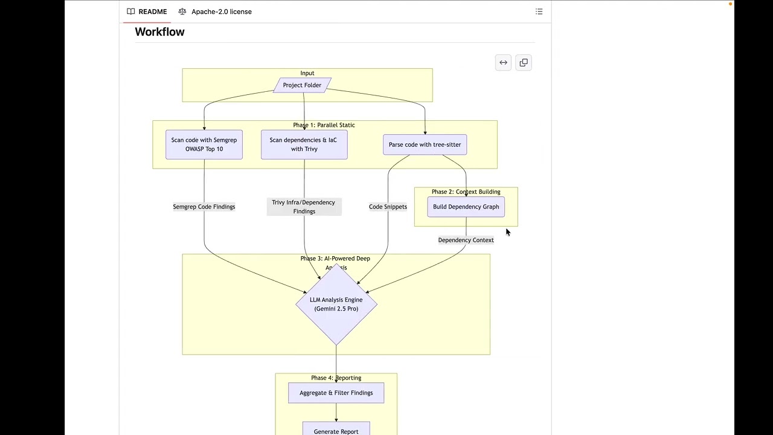Click the Phase 4: Reporting title

[336, 378]
